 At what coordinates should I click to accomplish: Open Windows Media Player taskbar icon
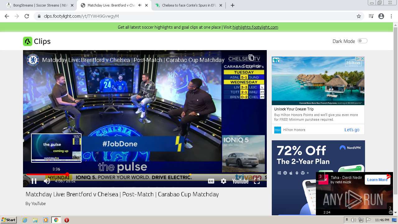46,220
